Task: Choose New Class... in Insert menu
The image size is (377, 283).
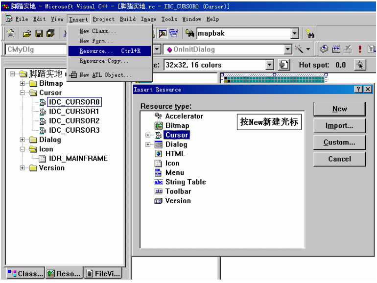Action: (x=110, y=31)
